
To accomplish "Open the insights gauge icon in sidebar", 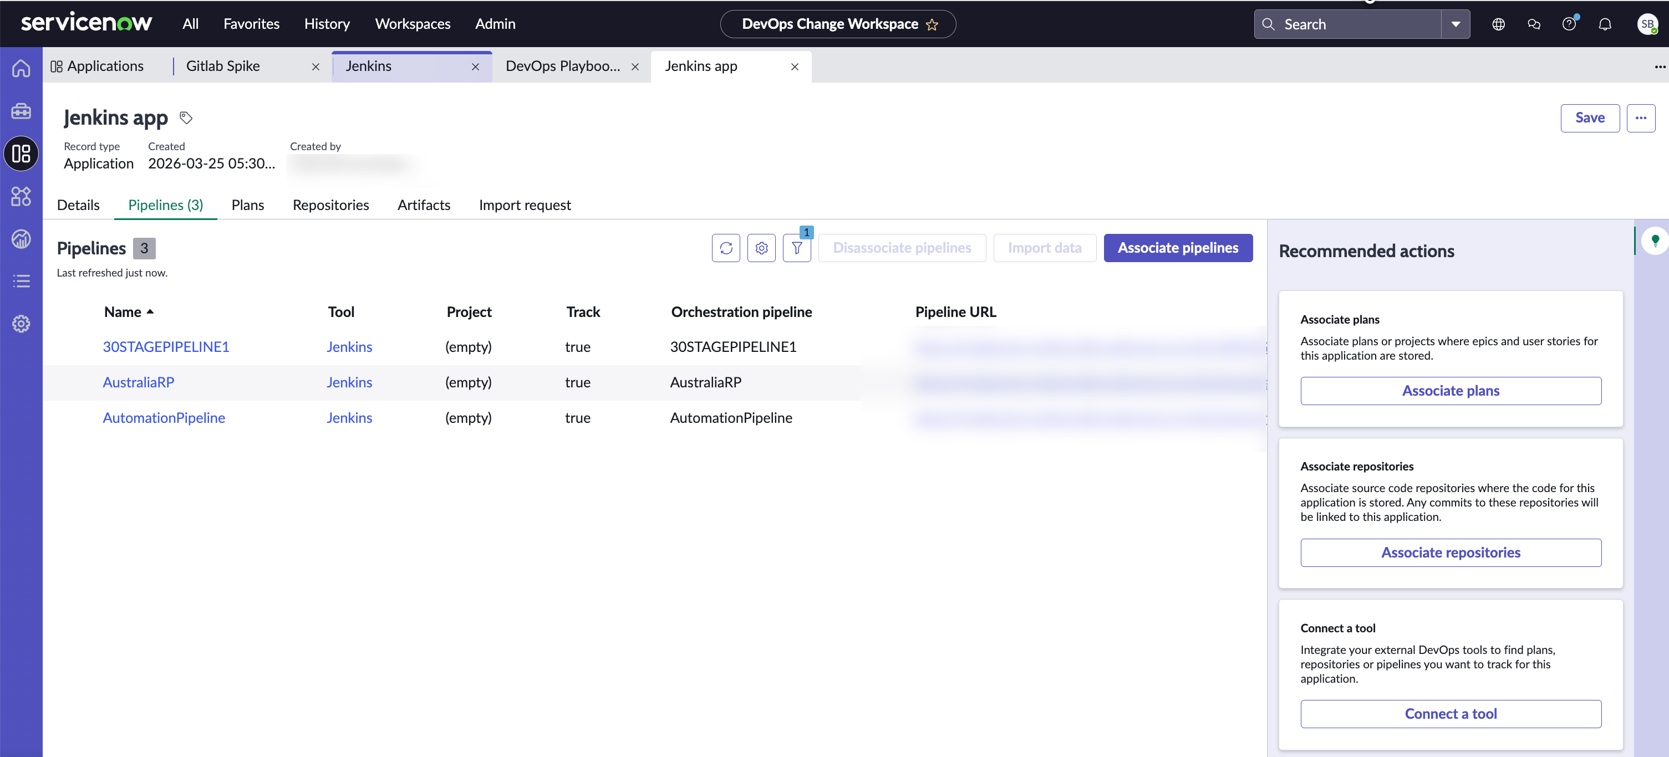I will coord(21,239).
